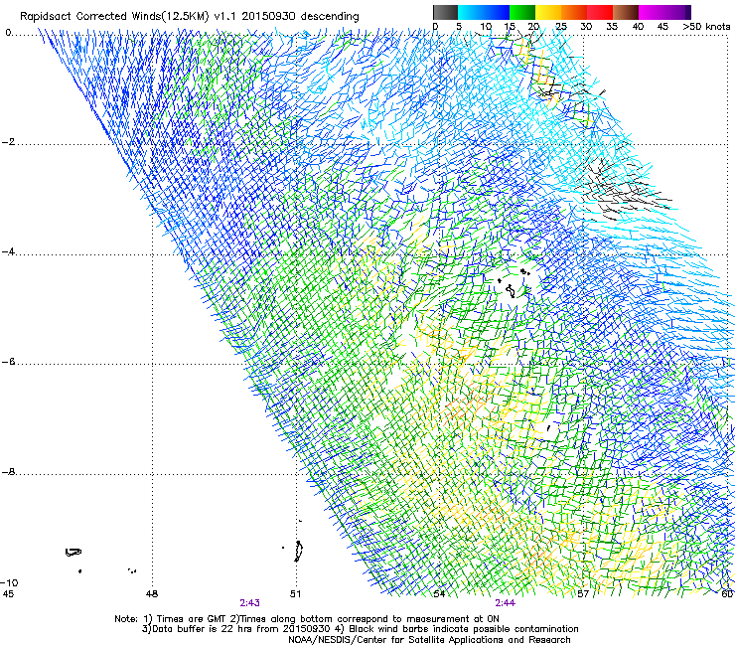
Task: Click the cyan-blue 5-15 knots legend swatch
Action: (x=484, y=12)
